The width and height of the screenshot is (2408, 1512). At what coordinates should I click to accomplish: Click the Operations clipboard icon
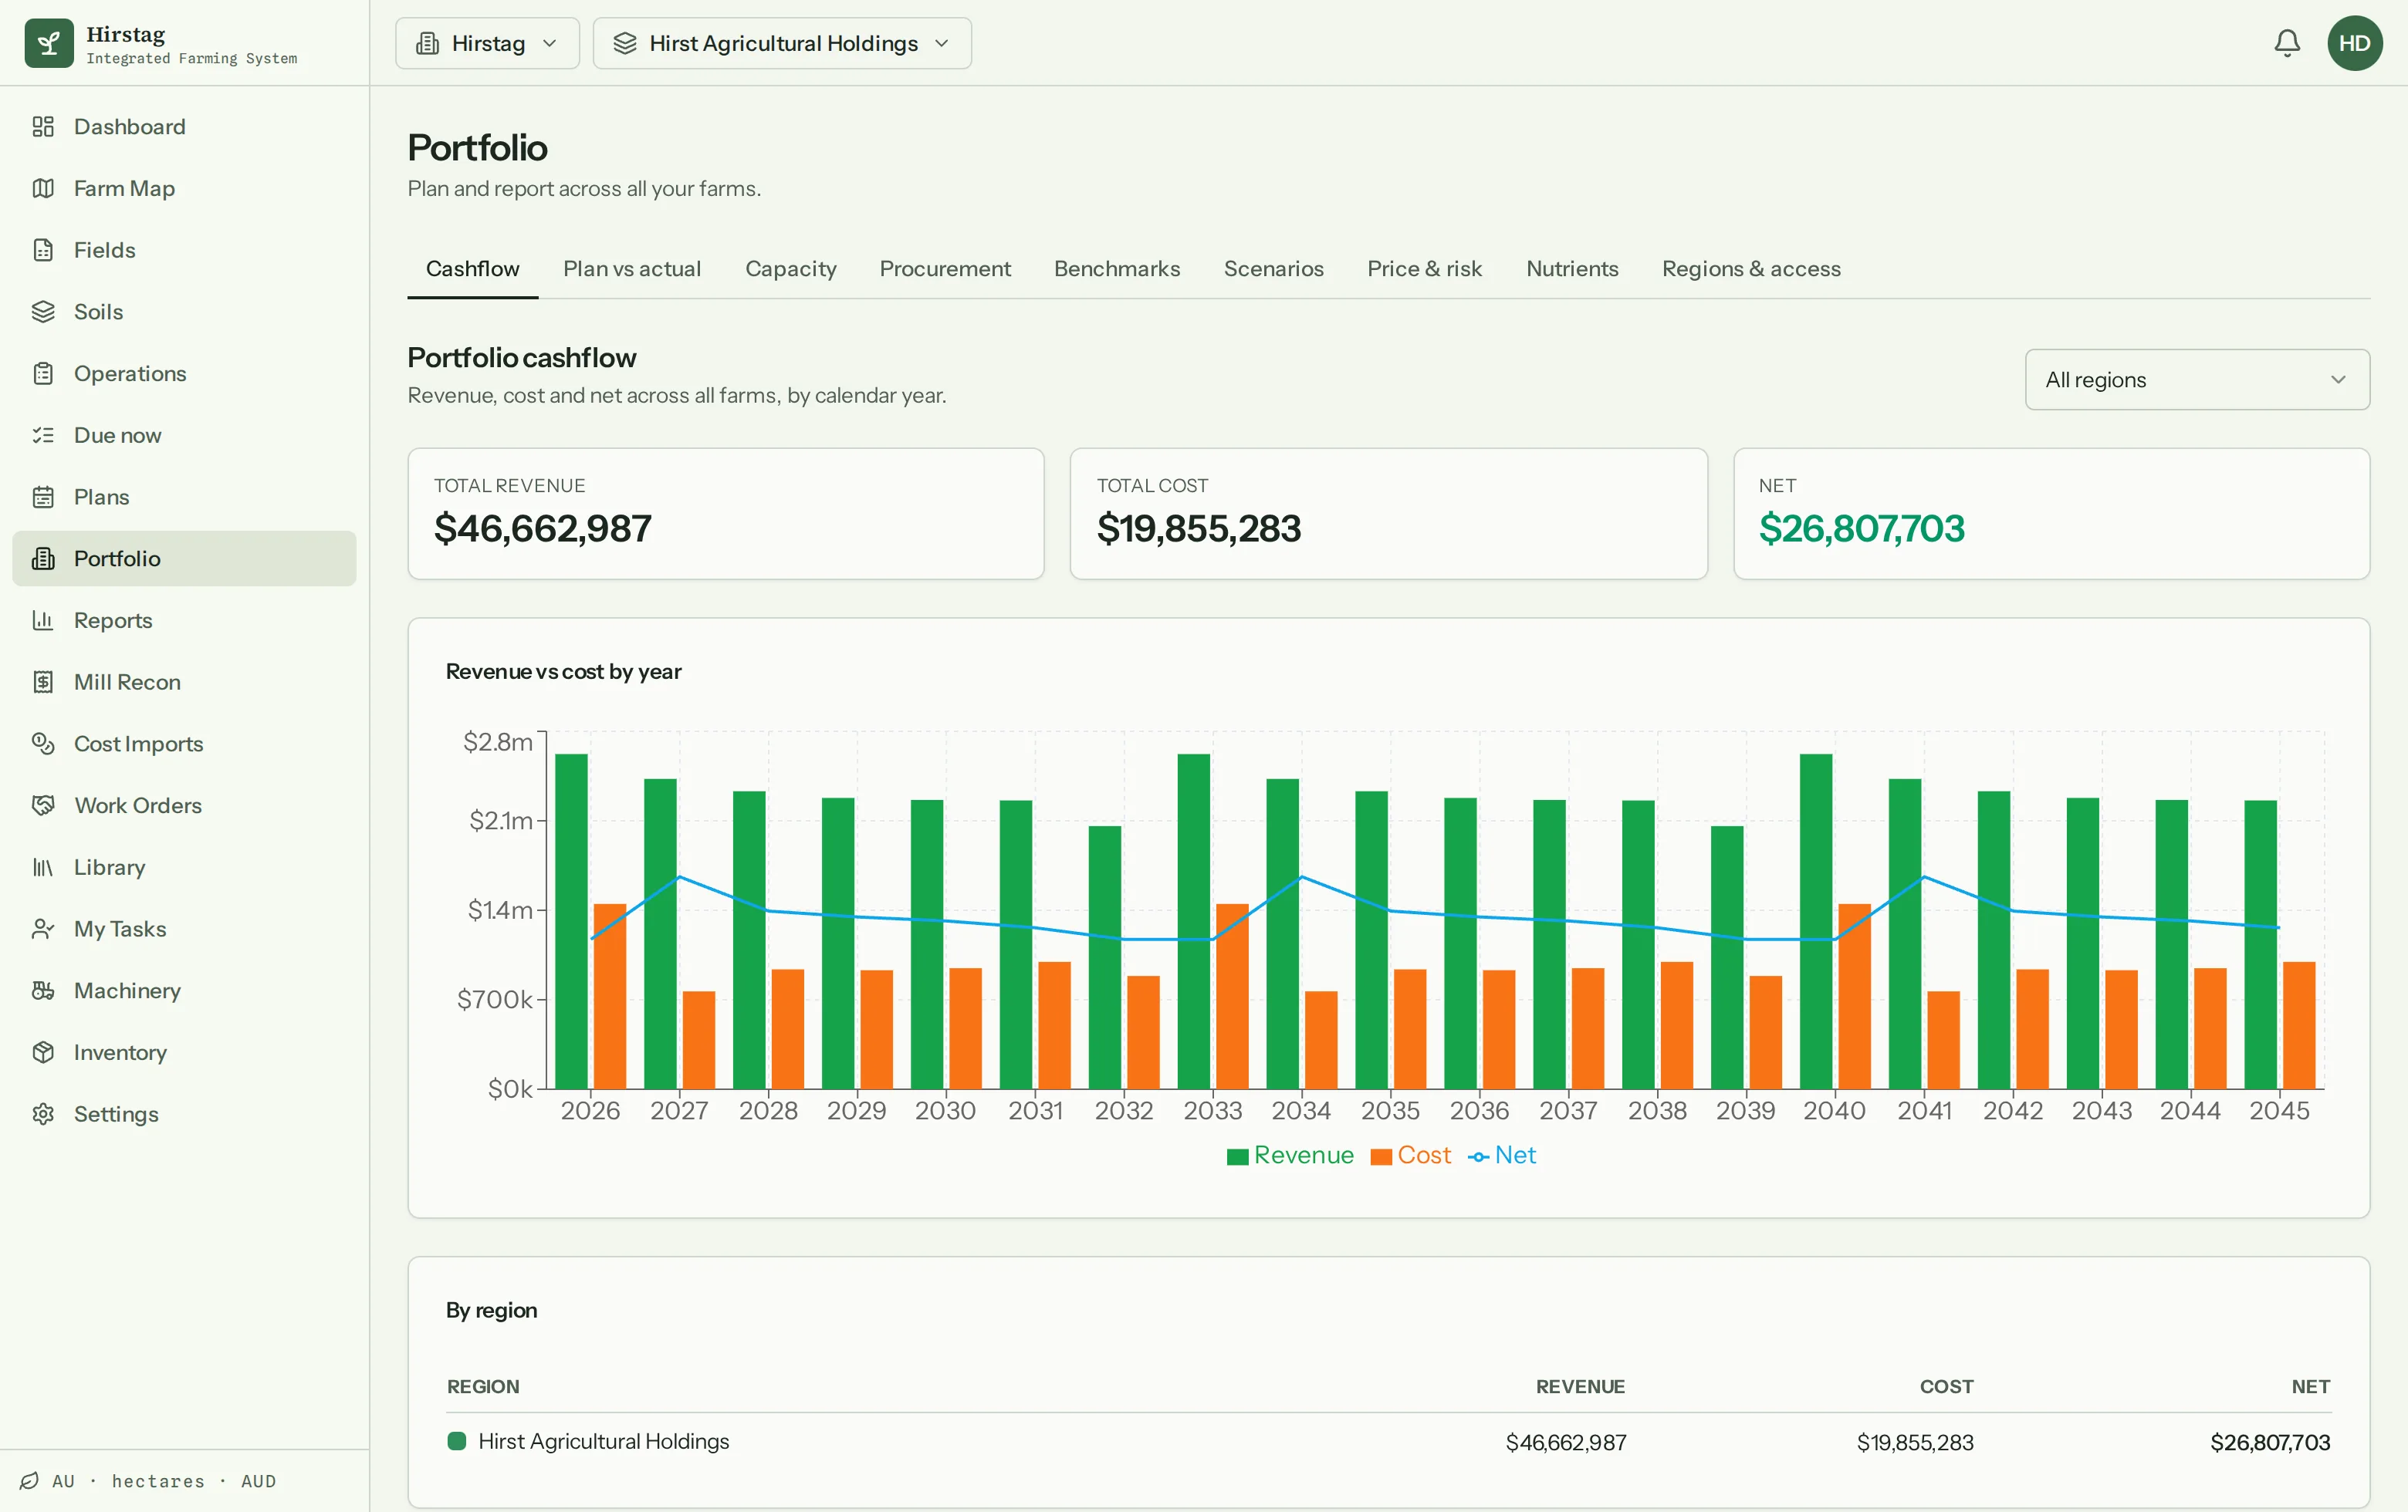coord(43,373)
